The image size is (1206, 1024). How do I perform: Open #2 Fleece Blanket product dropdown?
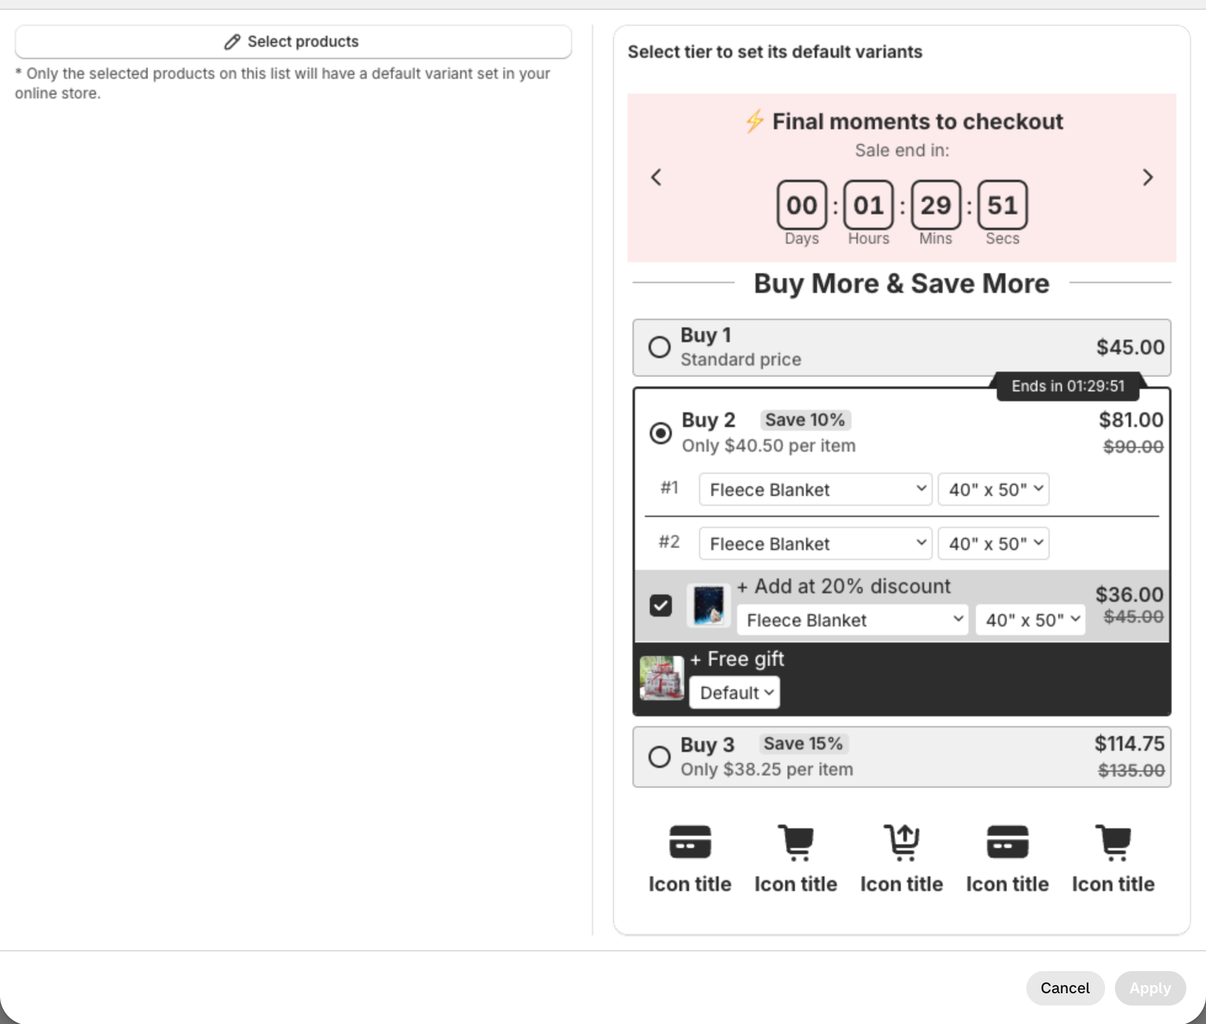click(x=815, y=543)
